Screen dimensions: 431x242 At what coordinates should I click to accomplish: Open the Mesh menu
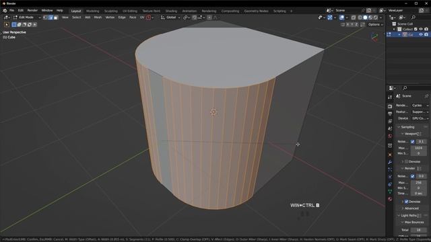98,17
